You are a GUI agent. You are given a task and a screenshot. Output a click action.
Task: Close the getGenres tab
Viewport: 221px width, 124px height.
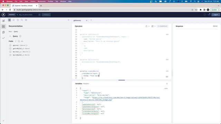pos(87,20)
